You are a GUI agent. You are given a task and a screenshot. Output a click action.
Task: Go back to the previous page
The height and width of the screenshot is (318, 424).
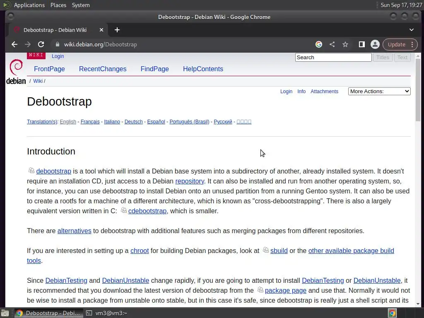[14, 44]
